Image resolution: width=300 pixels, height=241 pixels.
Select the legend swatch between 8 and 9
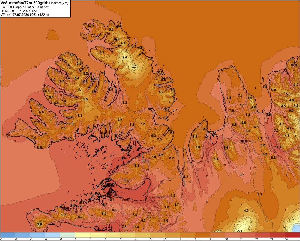[202, 235]
